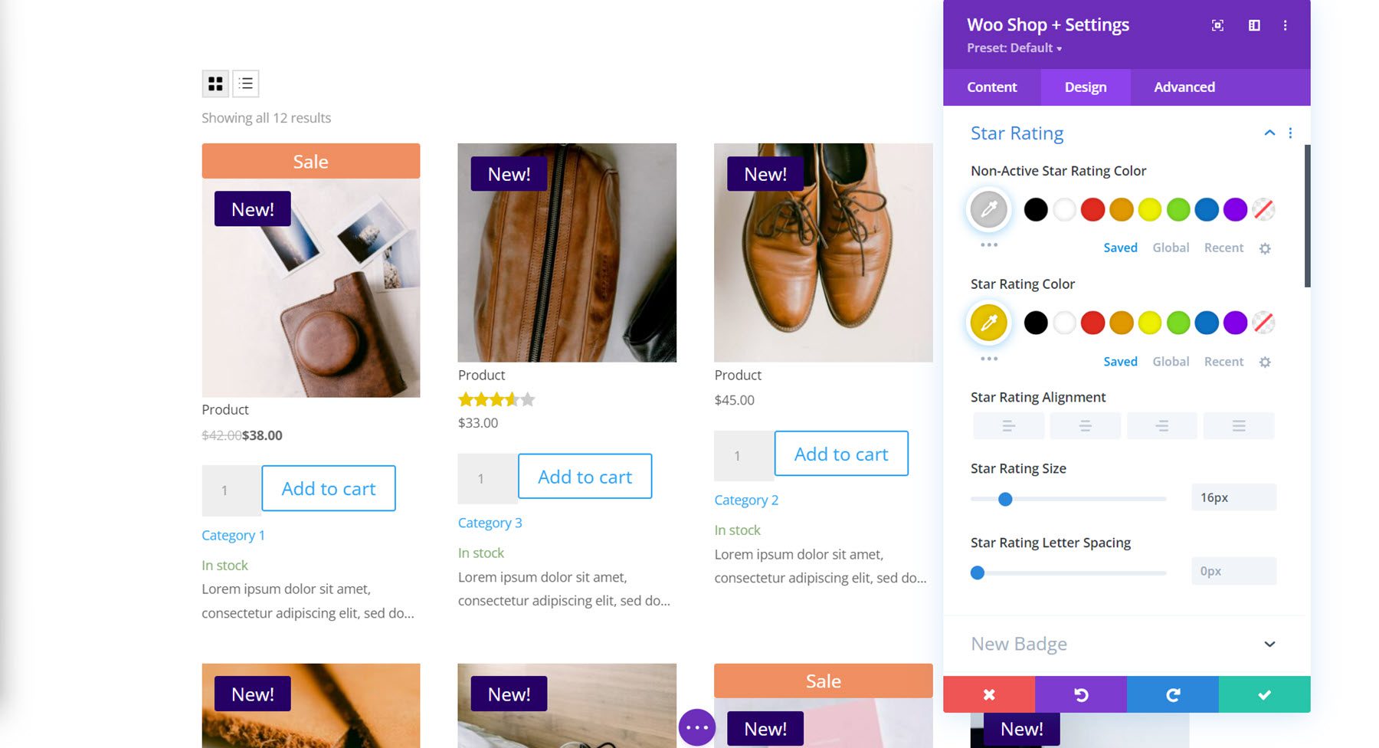Open the Preset: Default dropdown
Image resolution: width=1379 pixels, height=748 pixels.
(x=1013, y=48)
